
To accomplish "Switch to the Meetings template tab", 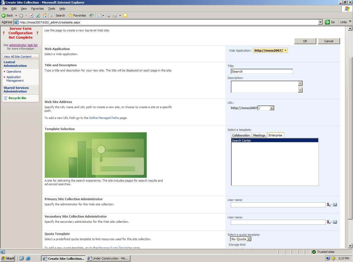I will coord(259,135).
